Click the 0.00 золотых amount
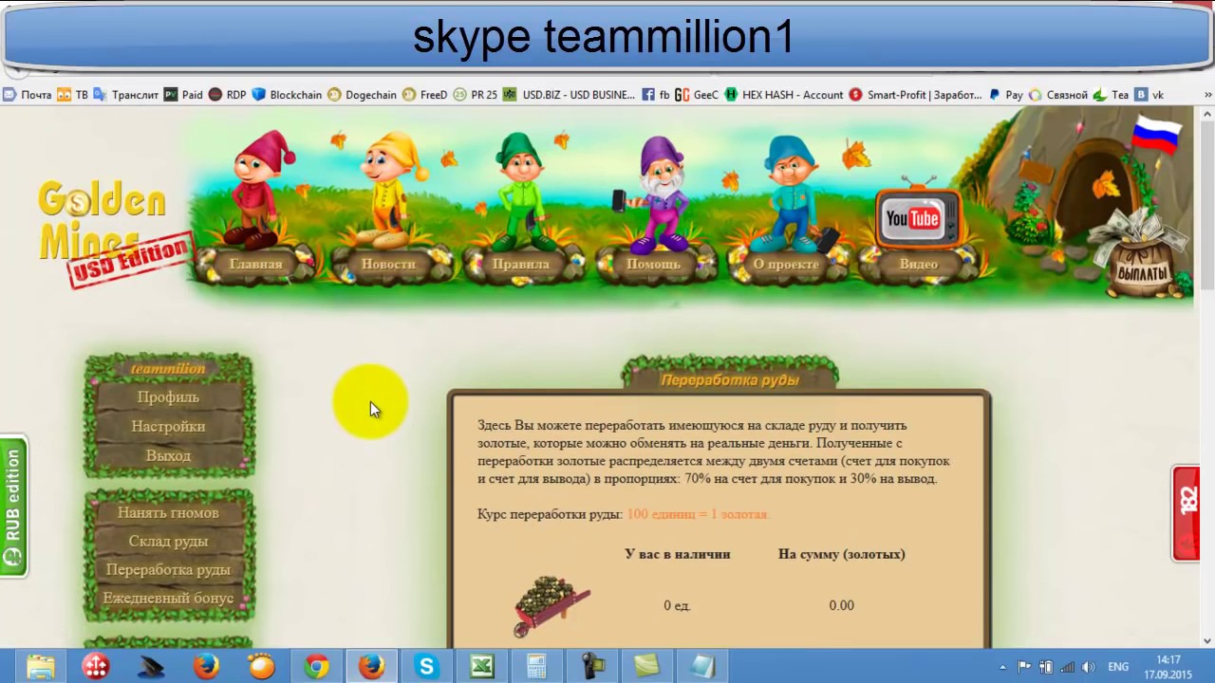 (x=841, y=605)
